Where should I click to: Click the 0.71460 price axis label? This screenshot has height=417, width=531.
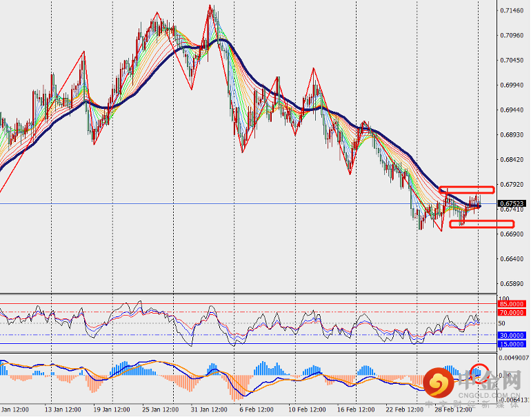tap(511, 11)
